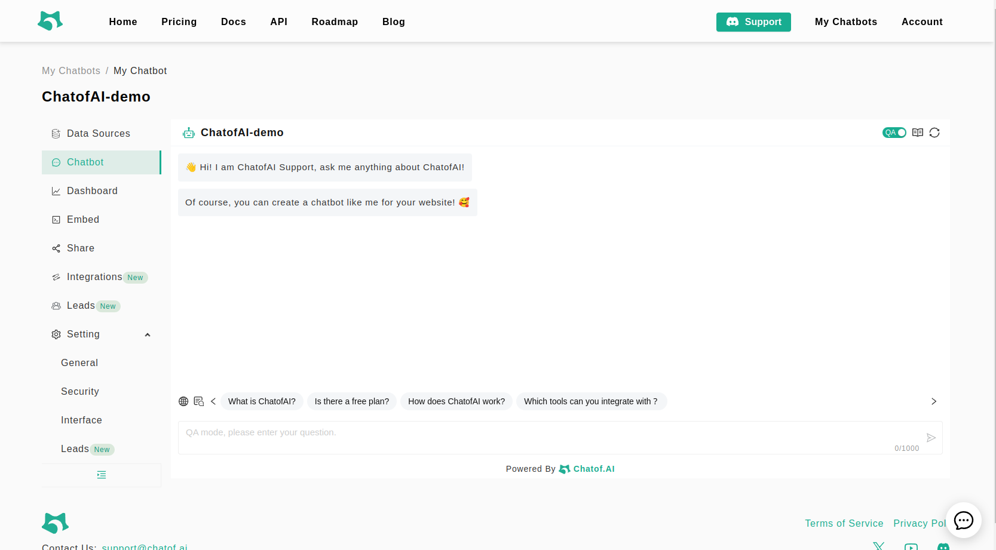Viewport: 996px width, 550px height.
Task: Open the main Leads sidebar item
Action: tap(102, 306)
